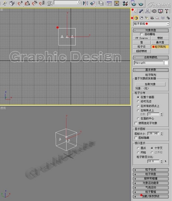Expand the 加载/保存预设 rollout

(x=151, y=197)
